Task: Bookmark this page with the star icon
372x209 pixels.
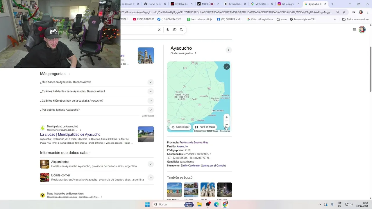Action: (344, 12)
